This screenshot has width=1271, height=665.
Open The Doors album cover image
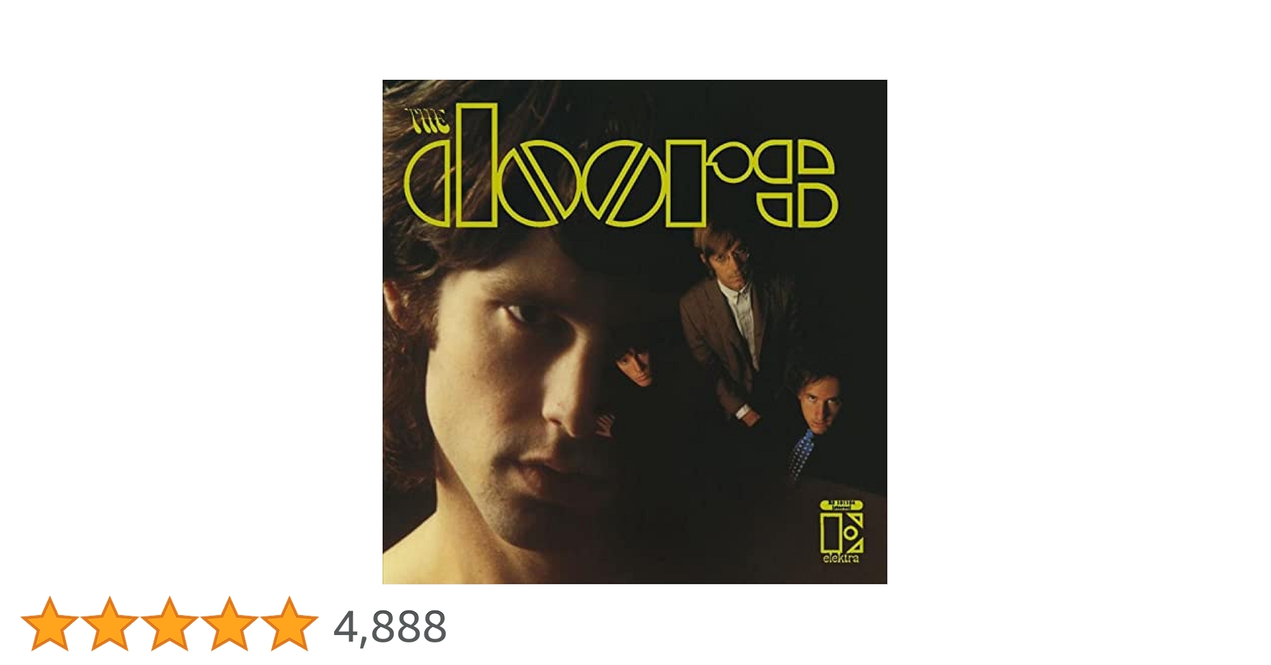(634, 332)
